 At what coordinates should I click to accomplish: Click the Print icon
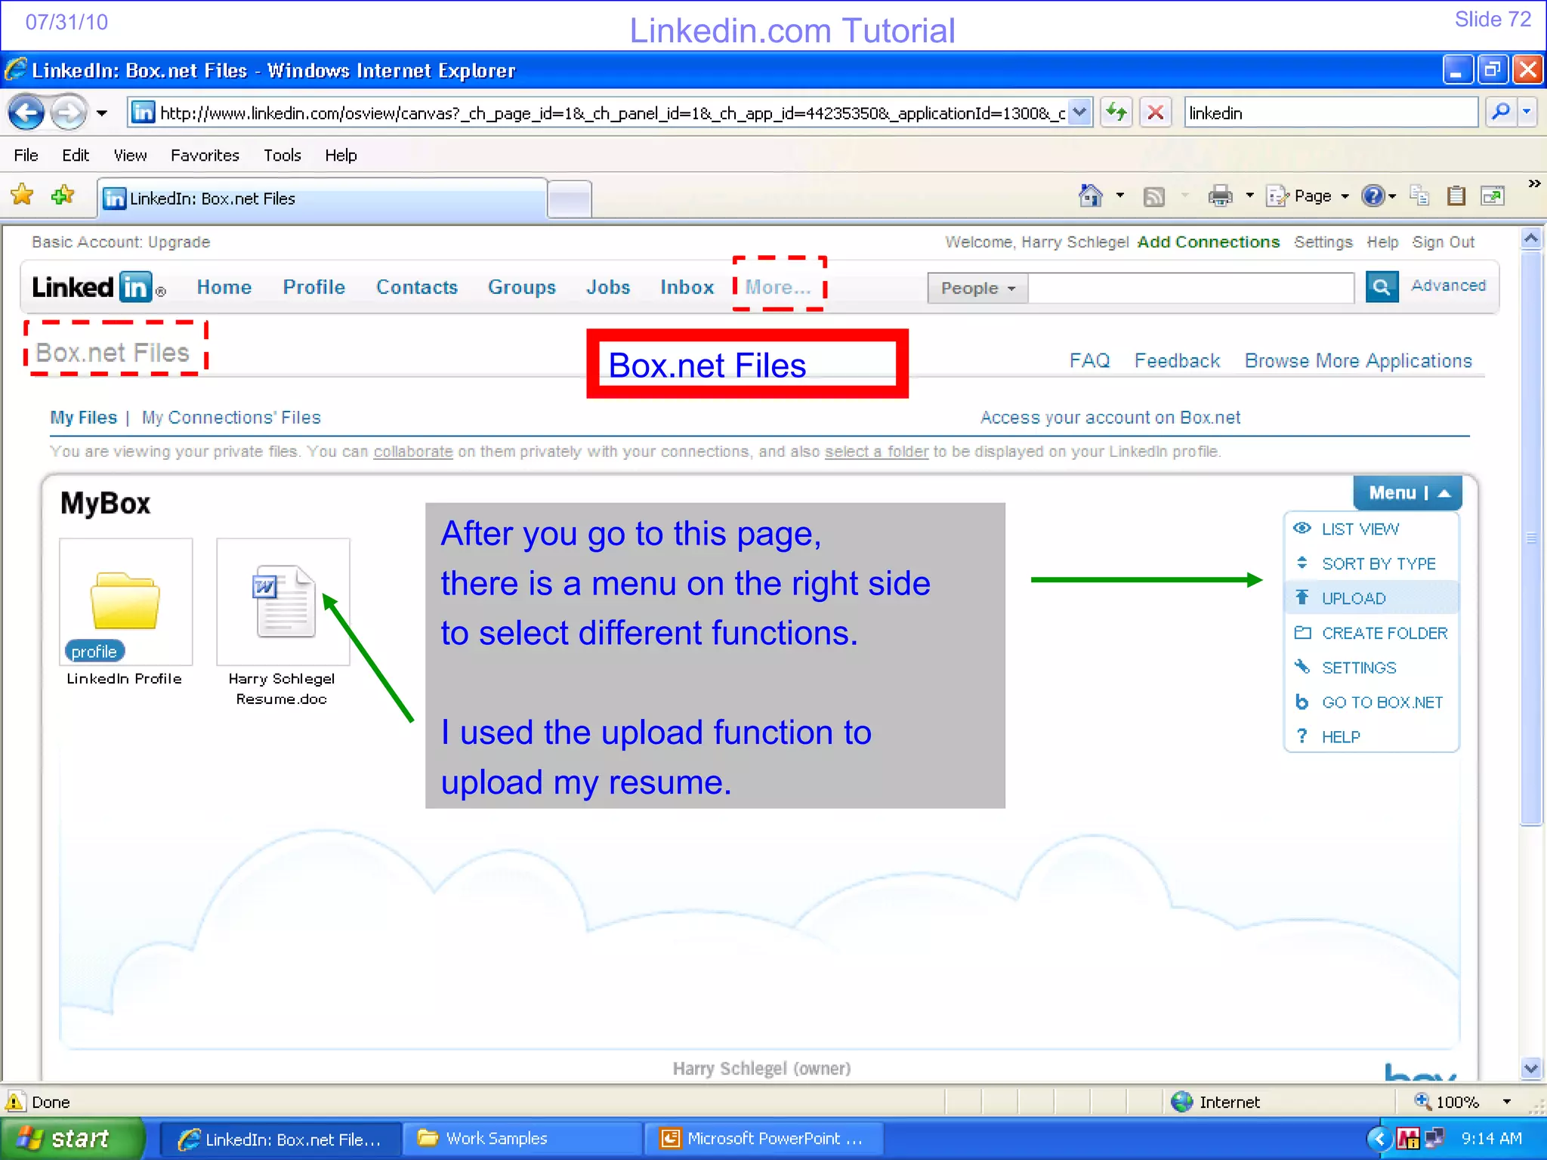pyautogui.click(x=1220, y=196)
